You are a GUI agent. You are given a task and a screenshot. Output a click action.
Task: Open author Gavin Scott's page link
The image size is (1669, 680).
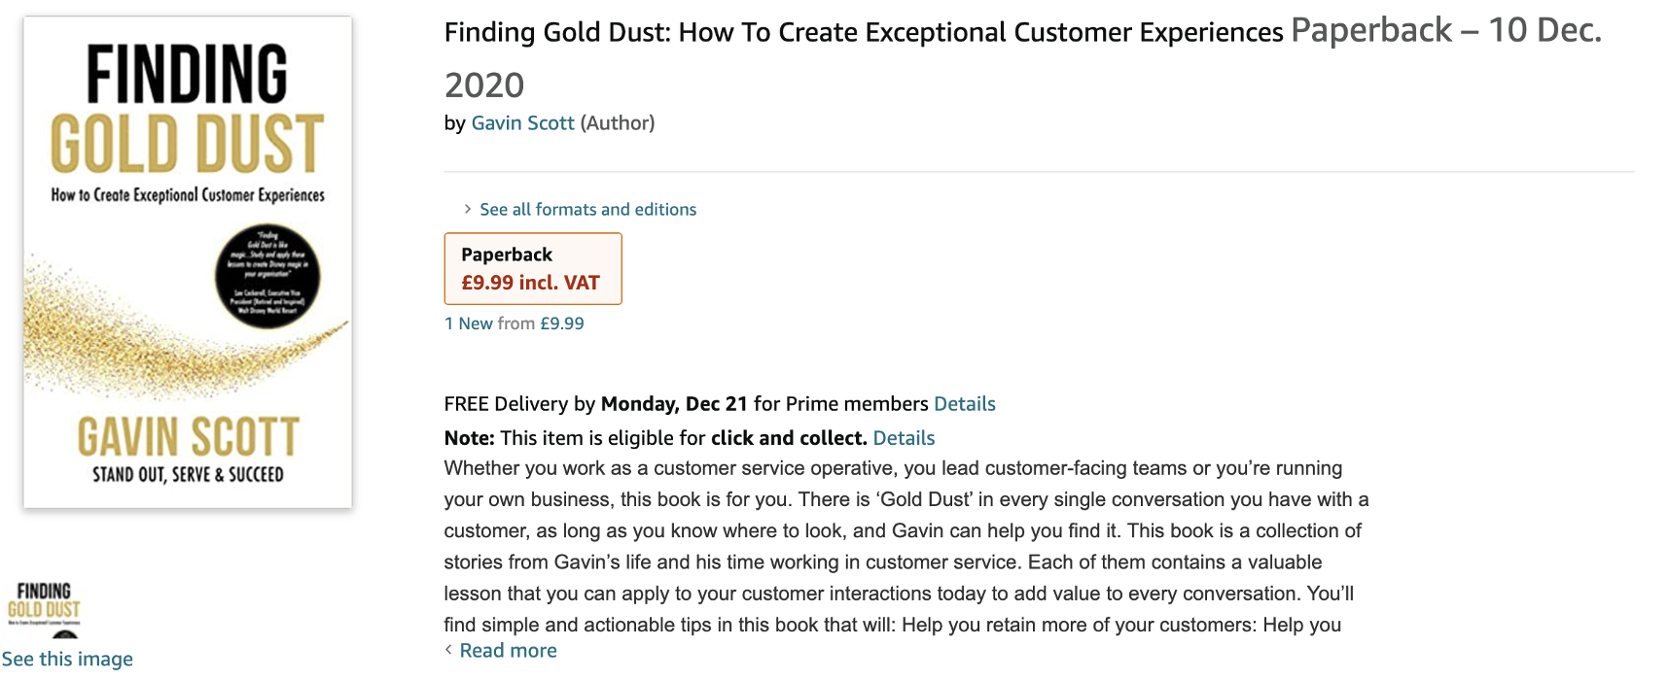(x=522, y=123)
